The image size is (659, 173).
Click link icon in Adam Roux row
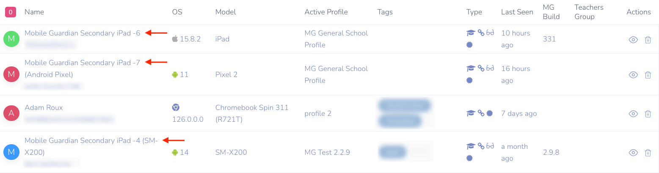pyautogui.click(x=481, y=113)
